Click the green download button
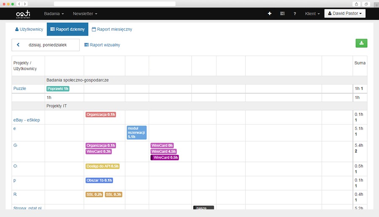379x217 pixels. [x=361, y=43]
